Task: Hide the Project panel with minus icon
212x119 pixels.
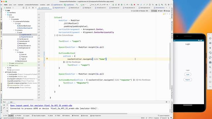Action: click(x=36, y=8)
